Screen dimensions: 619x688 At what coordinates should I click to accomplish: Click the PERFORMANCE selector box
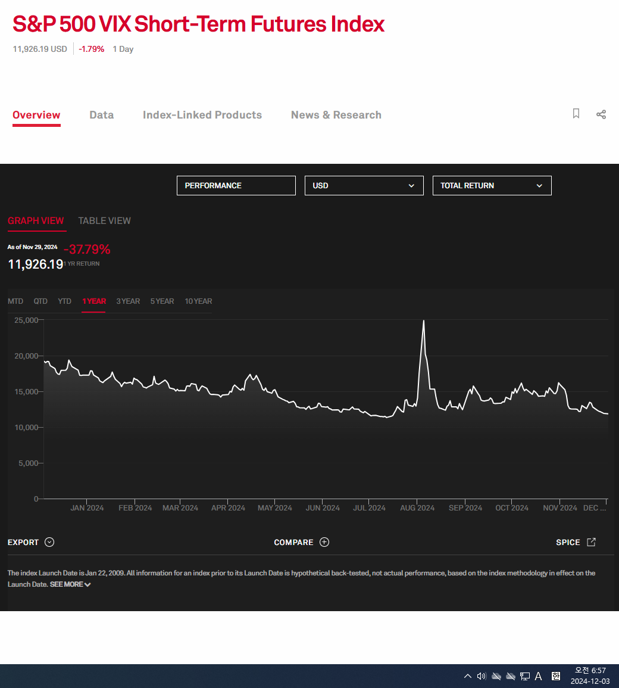click(x=236, y=186)
